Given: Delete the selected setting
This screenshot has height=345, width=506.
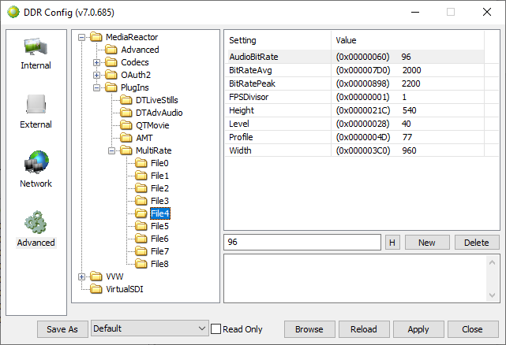Looking at the screenshot, I should point(477,243).
